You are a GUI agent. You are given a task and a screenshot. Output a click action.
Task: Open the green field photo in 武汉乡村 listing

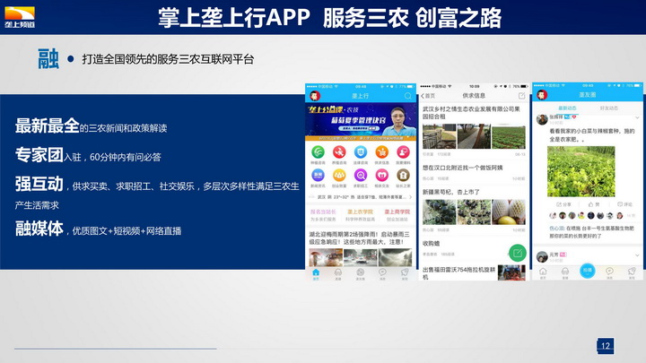click(509, 136)
